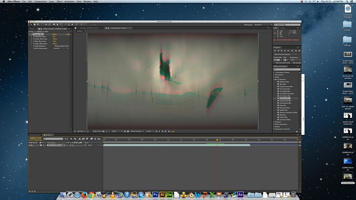Image resolution: width=356 pixels, height=200 pixels.
Task: Click frame blending icon in timeline header
Action: tap(83, 139)
